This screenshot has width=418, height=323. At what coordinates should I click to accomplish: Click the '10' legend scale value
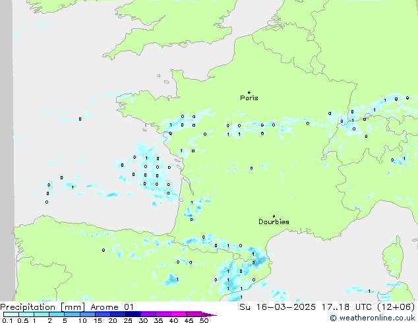pyautogui.click(x=82, y=320)
